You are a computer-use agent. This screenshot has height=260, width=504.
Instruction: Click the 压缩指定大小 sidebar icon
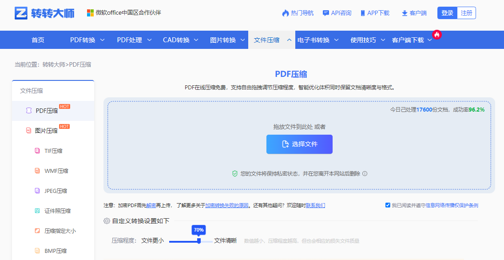pos(37,231)
